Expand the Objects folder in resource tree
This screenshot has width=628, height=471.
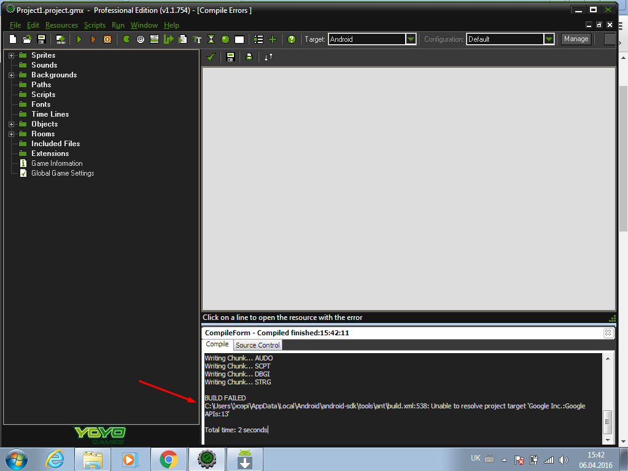coord(12,124)
